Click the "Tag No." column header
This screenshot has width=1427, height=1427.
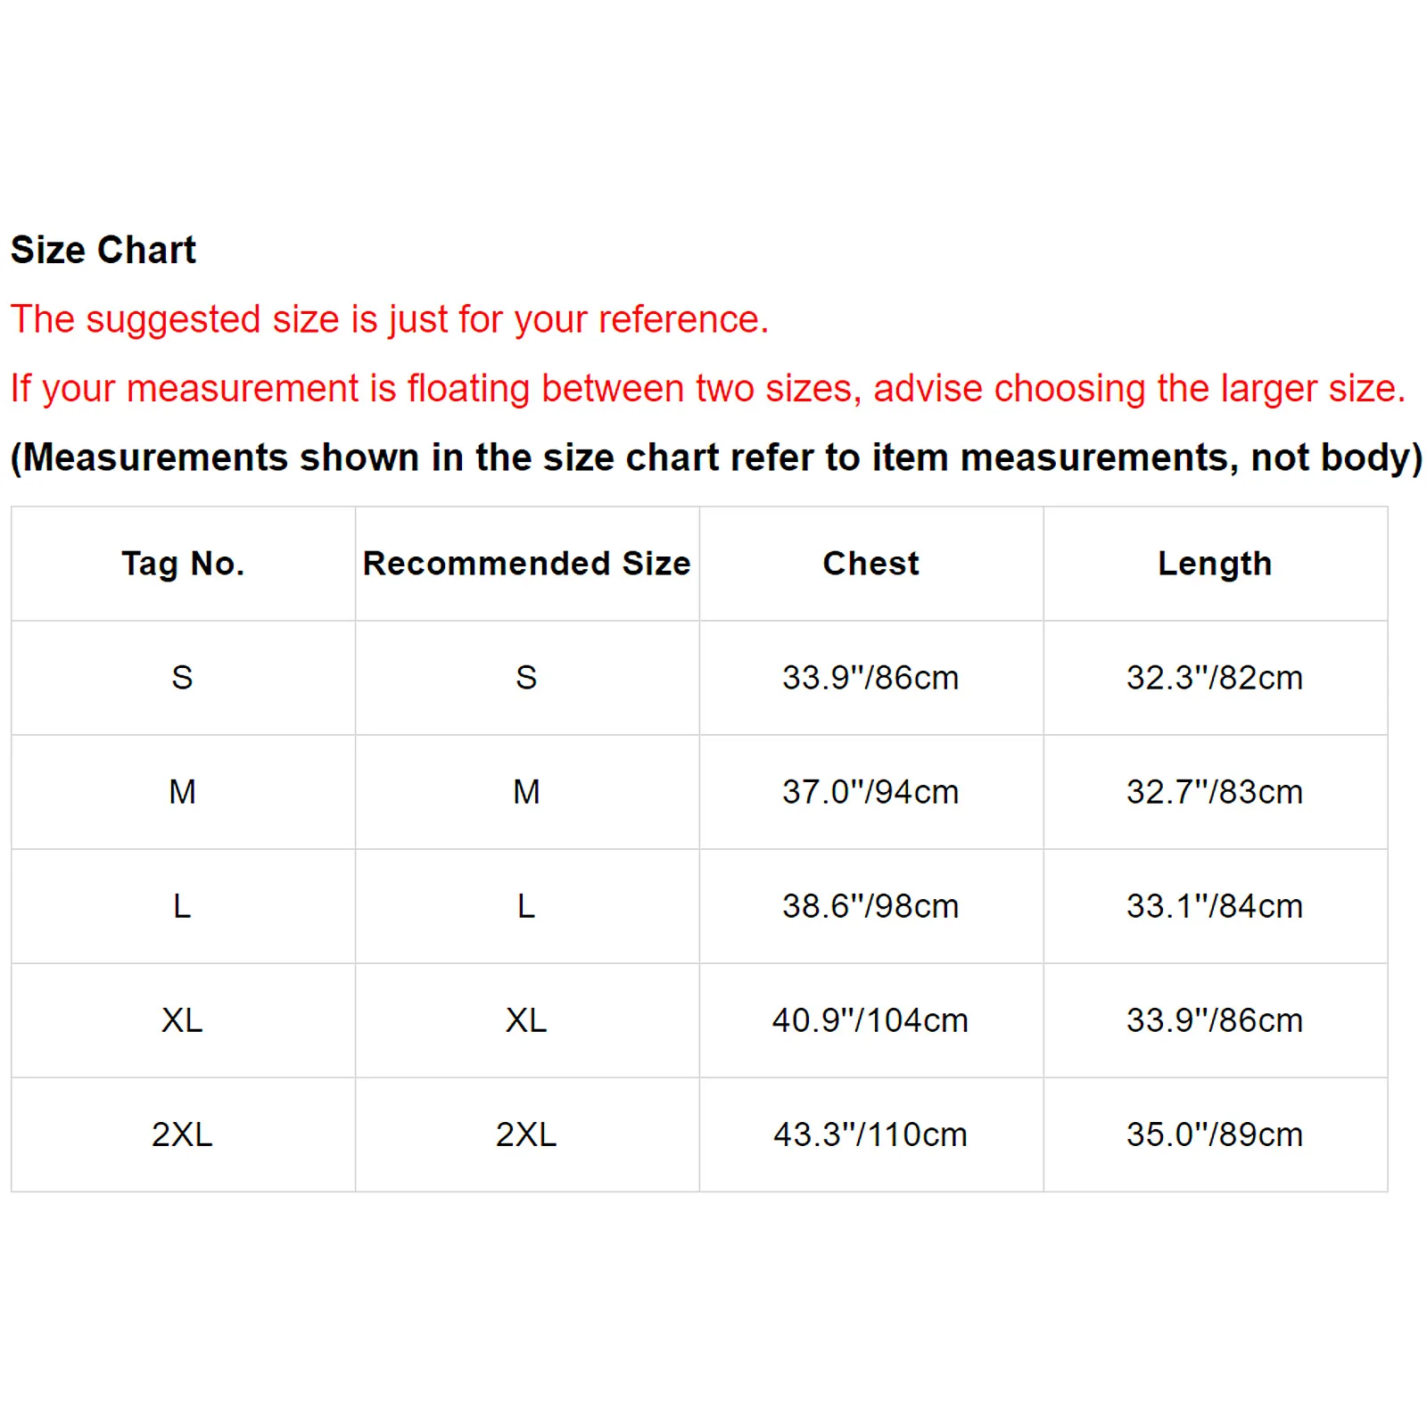(x=183, y=564)
